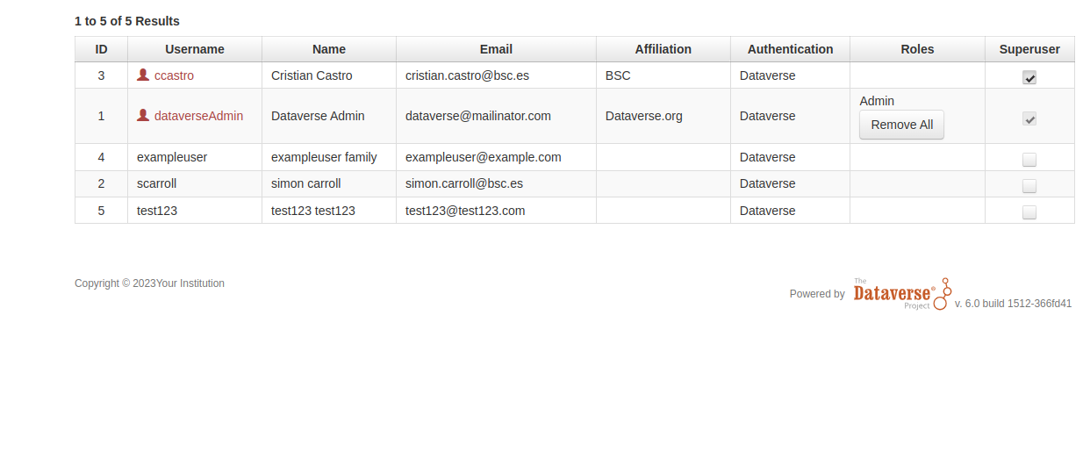Click the Authentication column header

(790, 49)
